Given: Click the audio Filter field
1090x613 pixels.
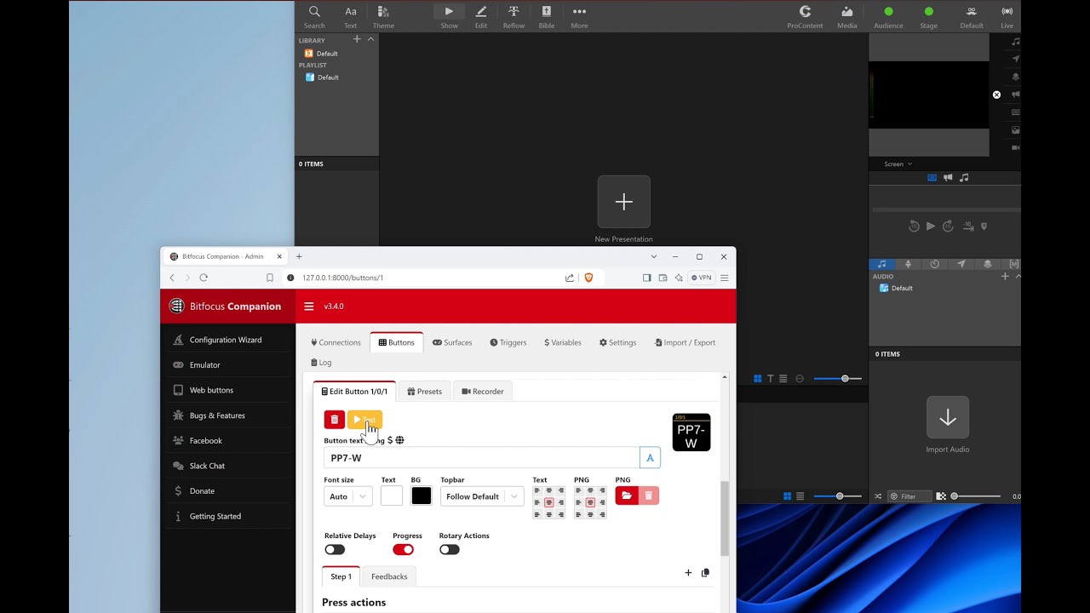Looking at the screenshot, I should (x=909, y=496).
